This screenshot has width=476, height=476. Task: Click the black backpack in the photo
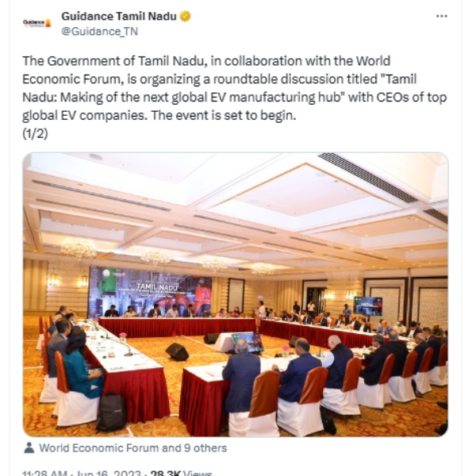[111, 413]
